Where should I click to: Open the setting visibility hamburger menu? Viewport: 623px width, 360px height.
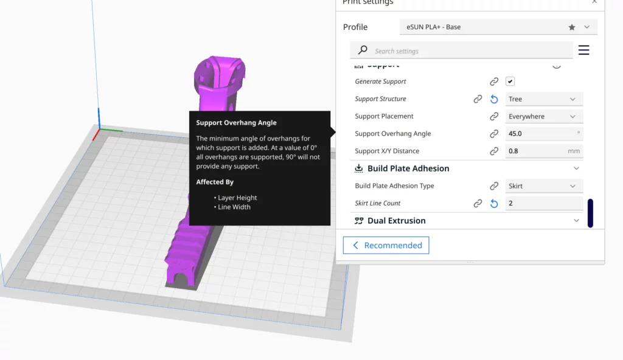(583, 50)
